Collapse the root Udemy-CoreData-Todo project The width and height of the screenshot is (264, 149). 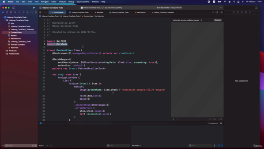point(3,17)
